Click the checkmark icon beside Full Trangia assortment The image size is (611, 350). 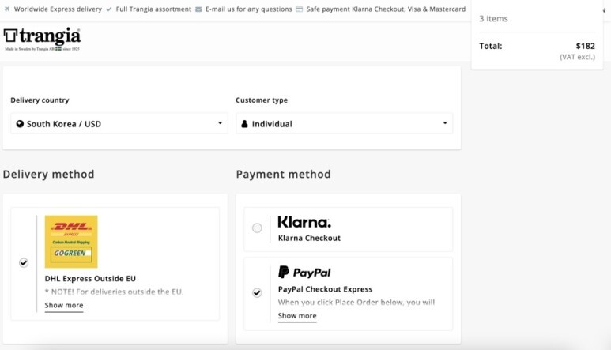pos(109,9)
